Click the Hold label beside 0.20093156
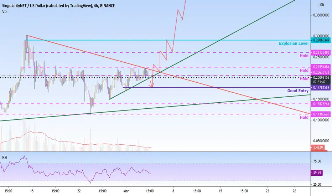This screenshot has width=332, height=196. tap(304, 79)
